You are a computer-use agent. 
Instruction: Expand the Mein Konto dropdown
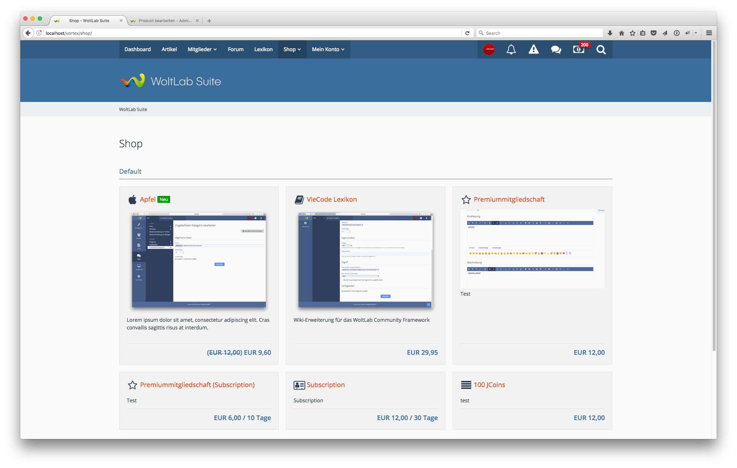pos(328,49)
